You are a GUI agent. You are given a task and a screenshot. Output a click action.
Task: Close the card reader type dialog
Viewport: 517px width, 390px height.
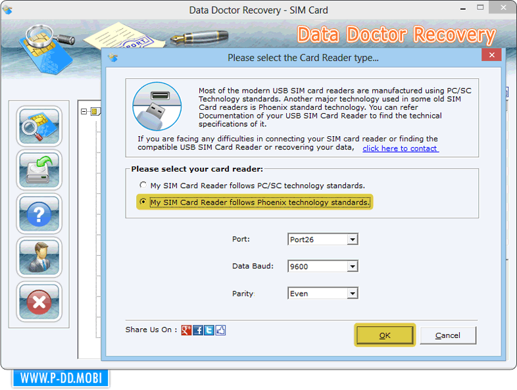tap(491, 55)
